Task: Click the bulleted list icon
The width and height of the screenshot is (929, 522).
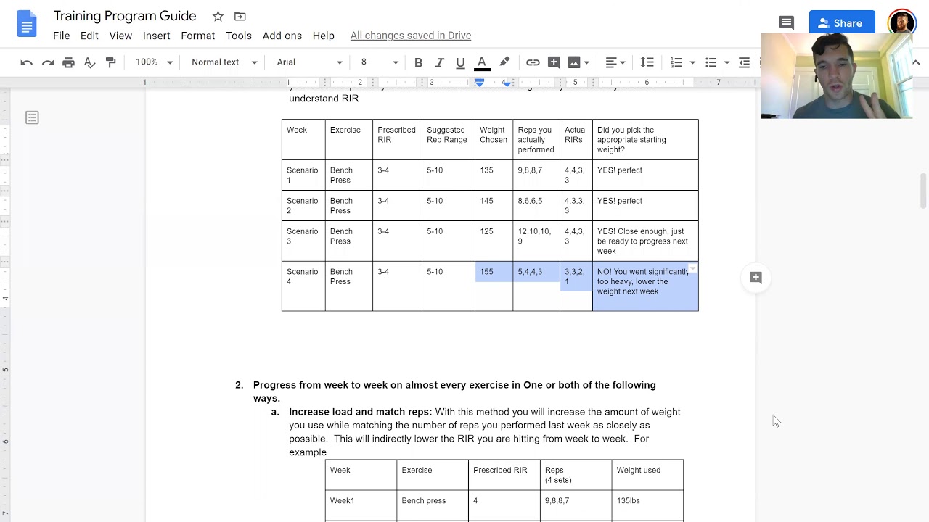Action: click(711, 62)
